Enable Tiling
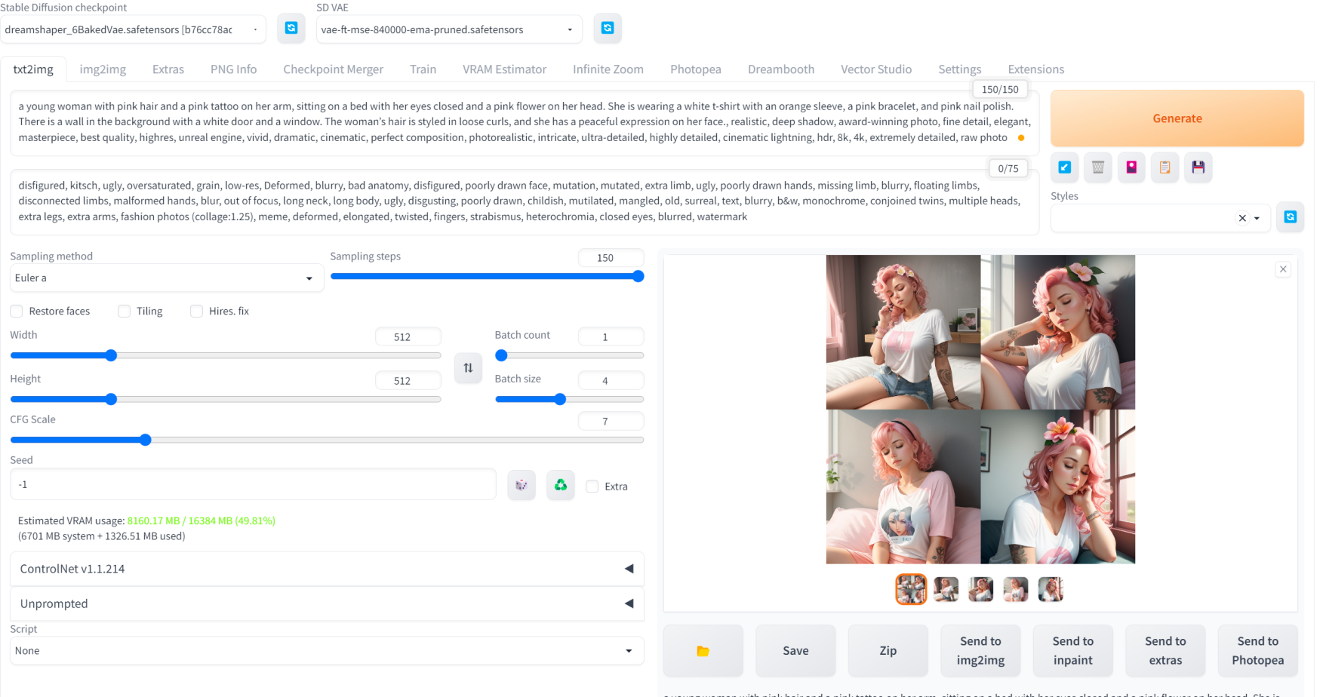 tap(124, 311)
